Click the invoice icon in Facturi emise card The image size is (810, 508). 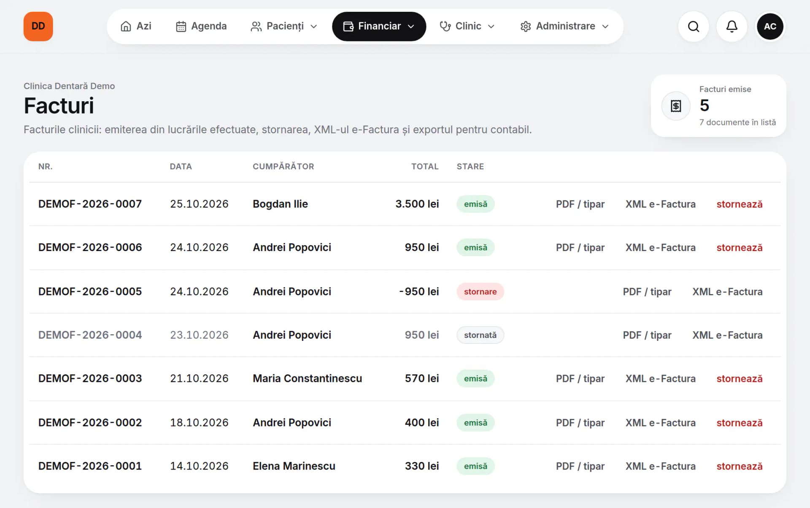[676, 106]
